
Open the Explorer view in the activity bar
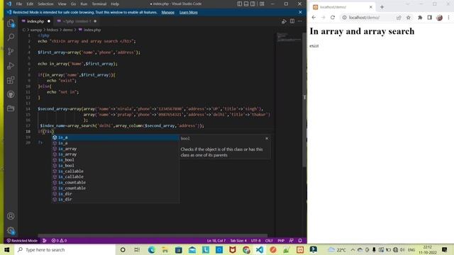point(11,23)
